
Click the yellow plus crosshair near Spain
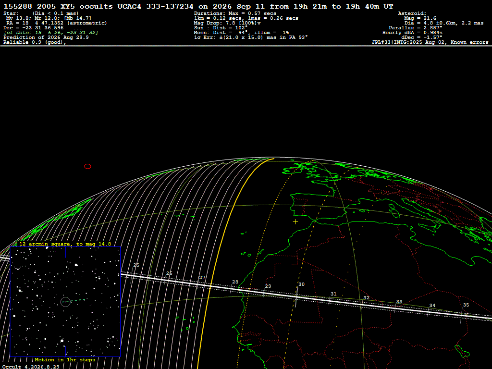pyautogui.click(x=295, y=222)
